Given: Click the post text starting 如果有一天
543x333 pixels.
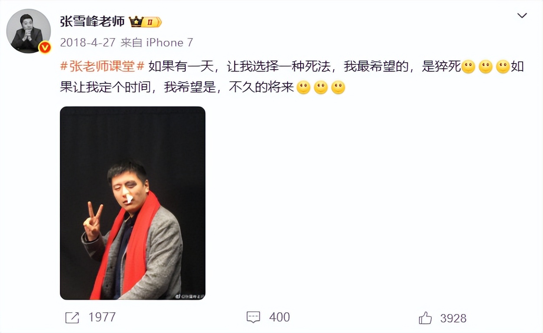Looking at the screenshot, I should [292, 77].
